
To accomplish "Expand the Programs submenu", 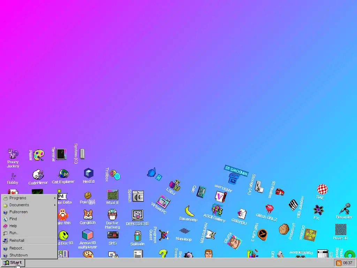I will (x=29, y=198).
